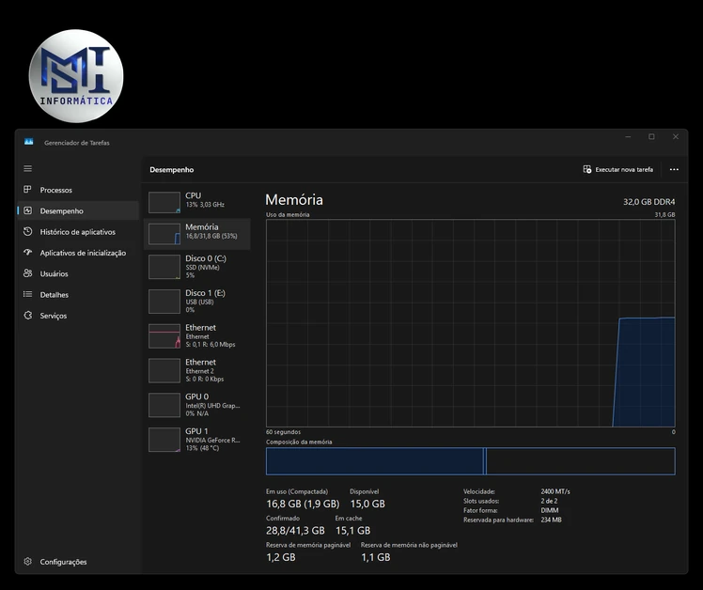Click the Configurações gear icon
This screenshot has height=590, width=703.
point(28,561)
